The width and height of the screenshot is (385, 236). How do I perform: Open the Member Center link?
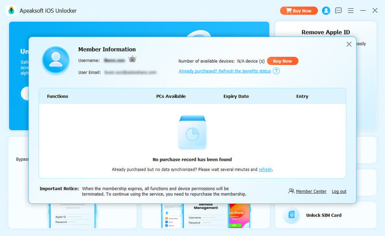pyautogui.click(x=311, y=191)
